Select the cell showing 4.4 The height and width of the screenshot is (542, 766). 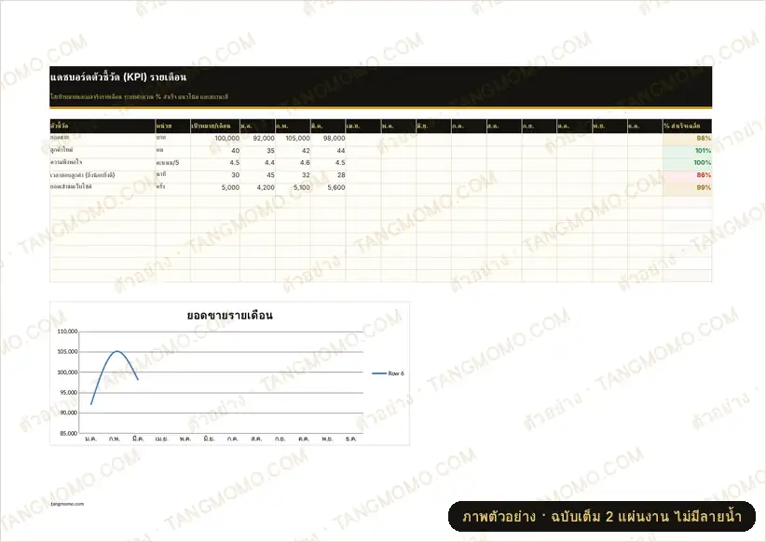click(x=258, y=163)
